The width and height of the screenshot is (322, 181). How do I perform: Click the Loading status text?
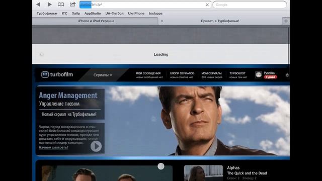pyautogui.click(x=161, y=54)
